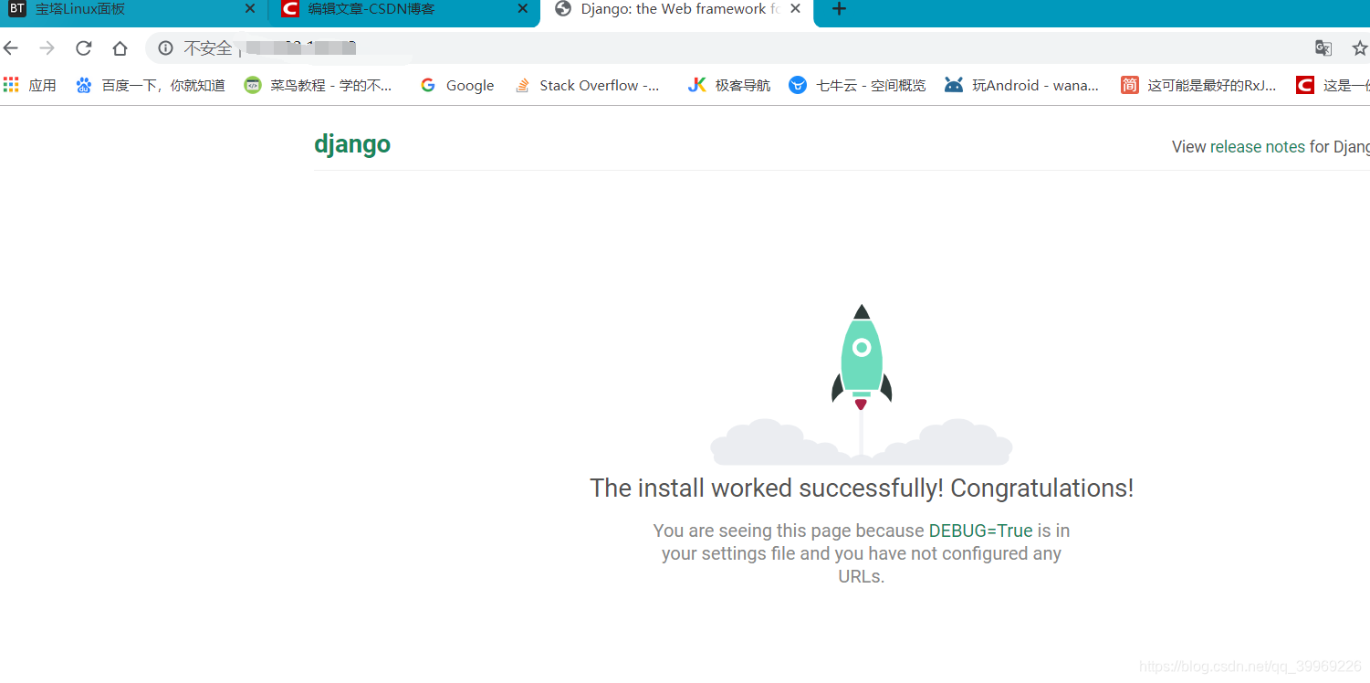Close the Django tab

pos(796,9)
